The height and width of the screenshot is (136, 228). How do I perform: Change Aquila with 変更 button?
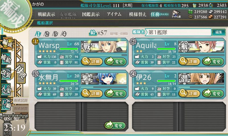pyautogui.click(x=213, y=61)
